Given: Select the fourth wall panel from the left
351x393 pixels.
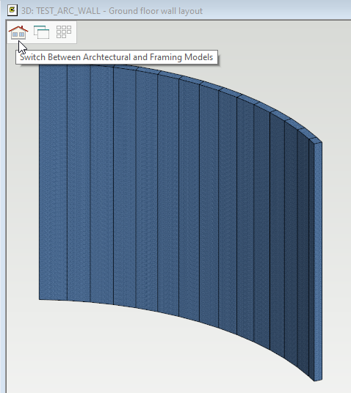Looking at the screenshot, I should 125,187.
